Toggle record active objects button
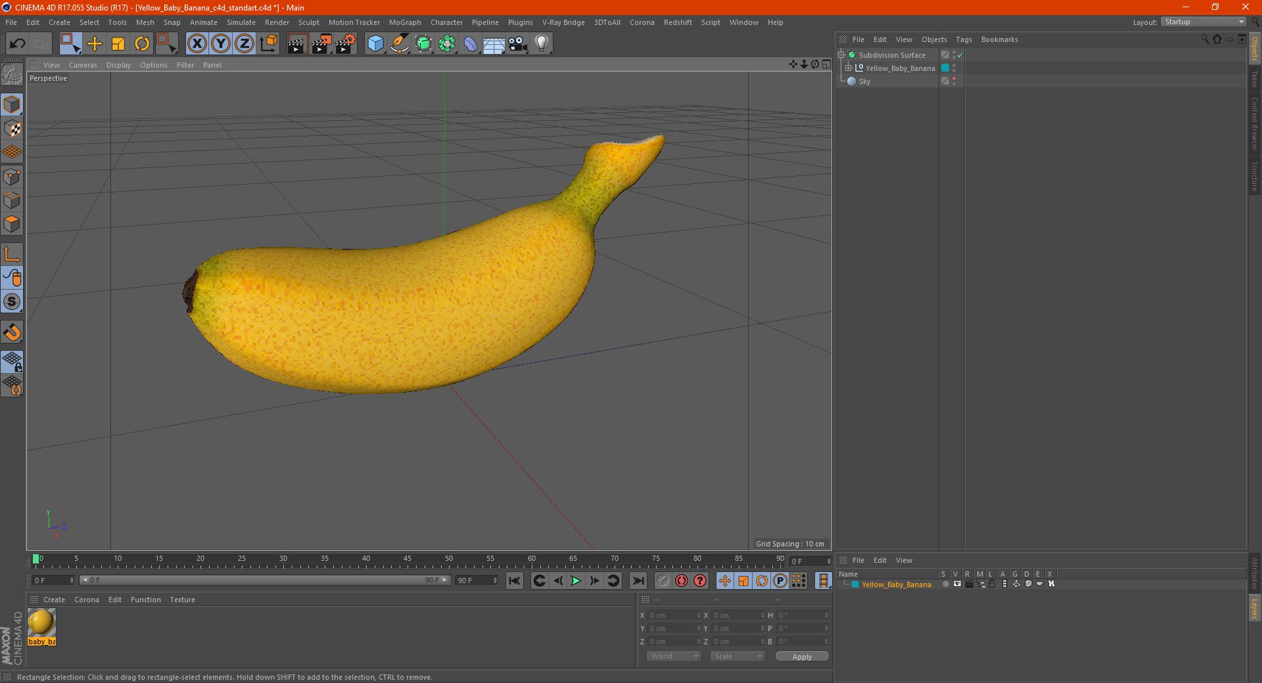 (x=663, y=581)
